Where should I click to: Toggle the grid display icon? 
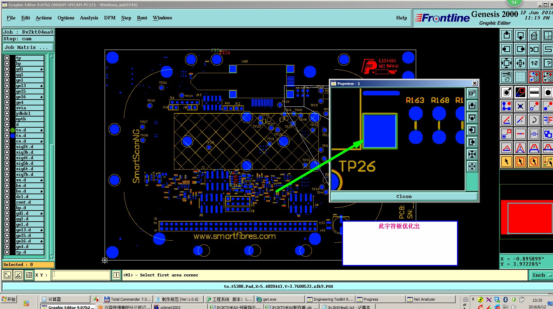(520, 77)
